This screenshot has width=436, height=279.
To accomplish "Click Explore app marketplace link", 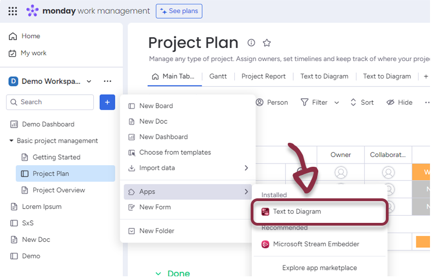I will [319, 268].
